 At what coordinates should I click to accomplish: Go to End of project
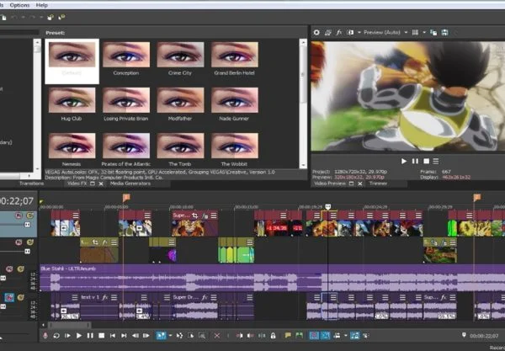click(x=124, y=336)
